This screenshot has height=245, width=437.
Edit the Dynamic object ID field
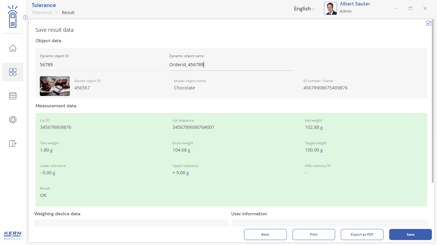[x=101, y=65]
